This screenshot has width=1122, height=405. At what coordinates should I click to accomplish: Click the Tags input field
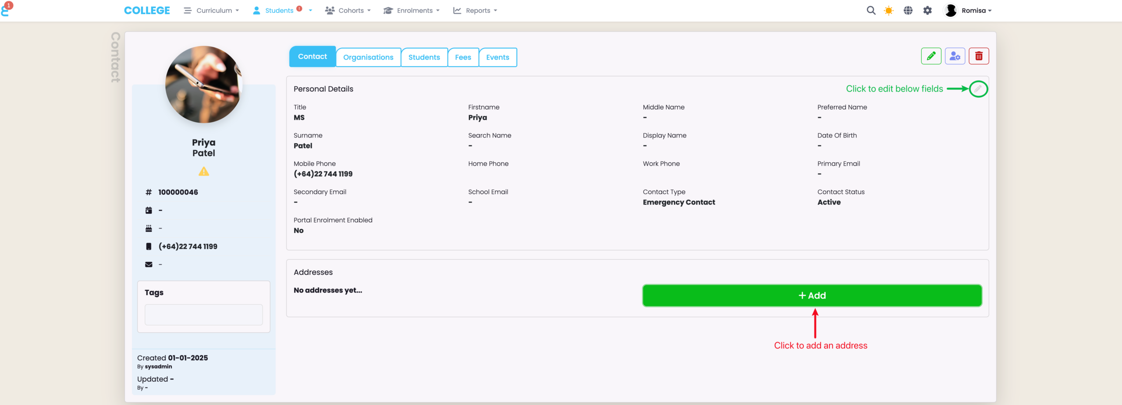click(204, 315)
